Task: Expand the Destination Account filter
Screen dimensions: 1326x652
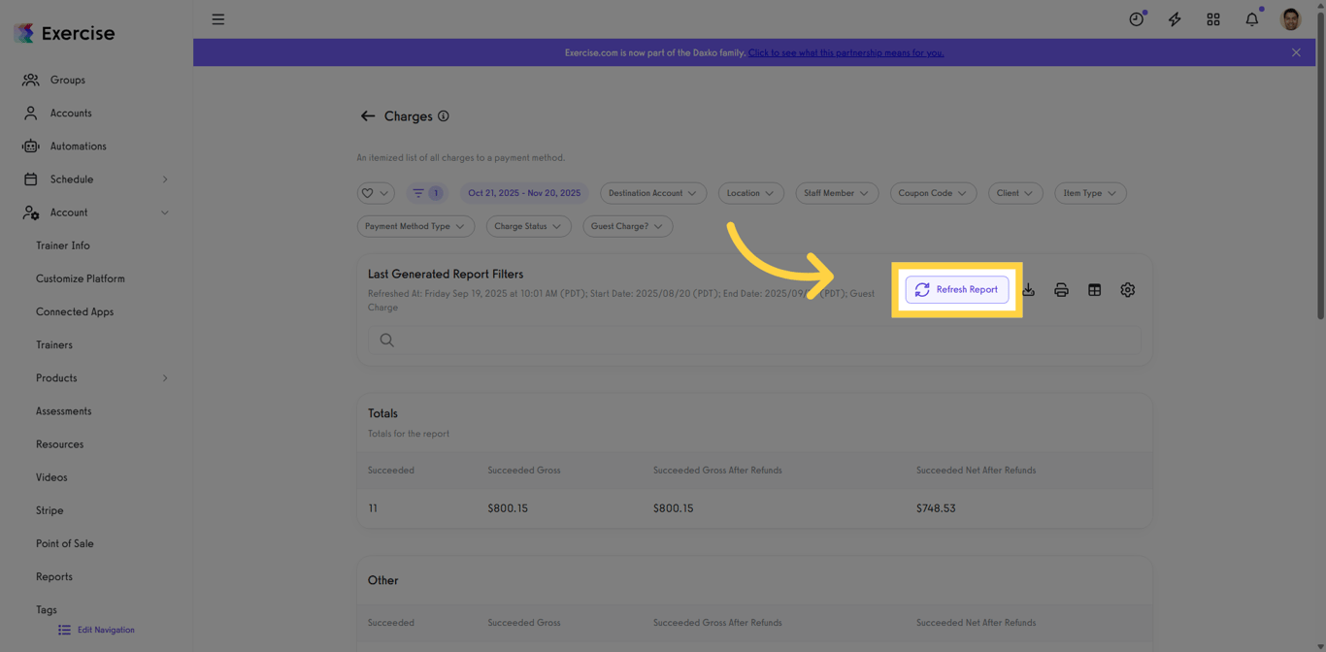Action: (x=652, y=193)
